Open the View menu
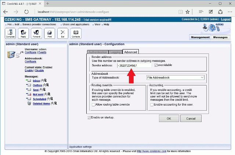 [97, 25]
